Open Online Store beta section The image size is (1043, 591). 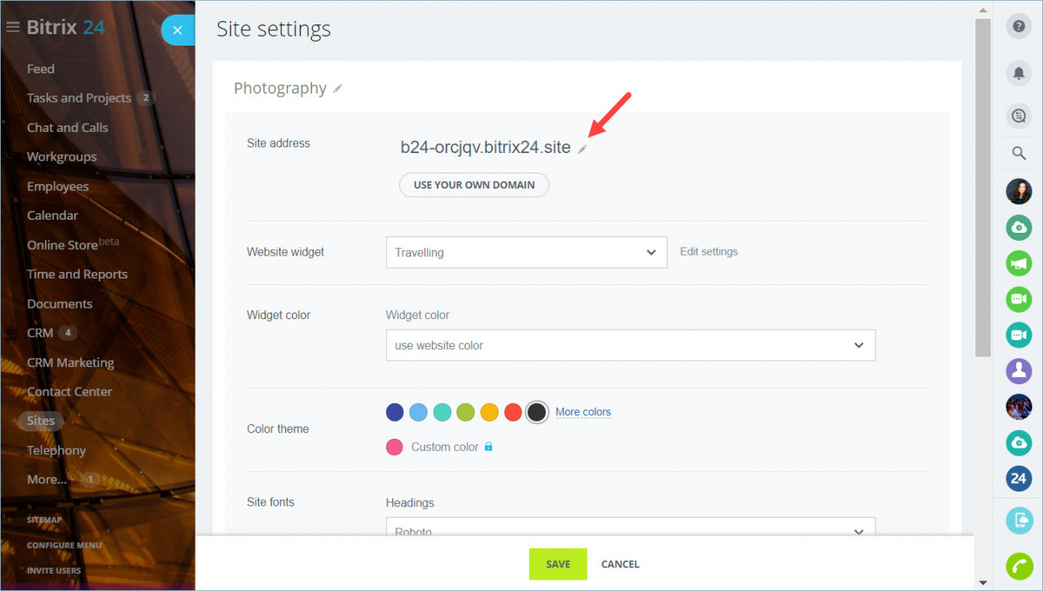coord(73,244)
